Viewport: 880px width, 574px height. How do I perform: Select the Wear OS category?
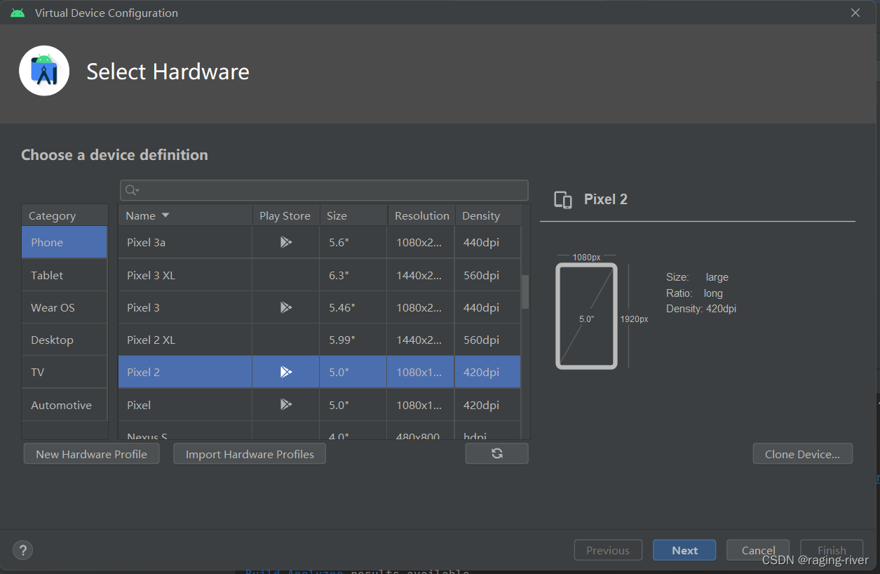(x=65, y=307)
